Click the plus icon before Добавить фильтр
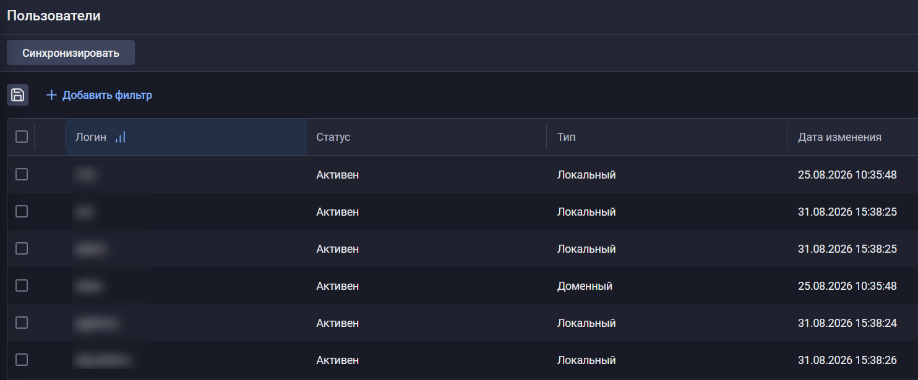 tap(51, 95)
